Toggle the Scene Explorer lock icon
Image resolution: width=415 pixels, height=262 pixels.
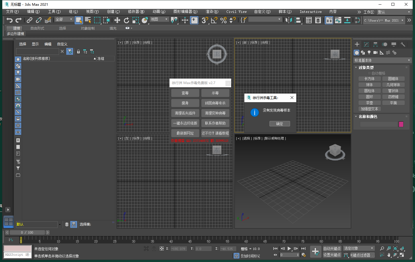pyautogui.click(x=78, y=51)
